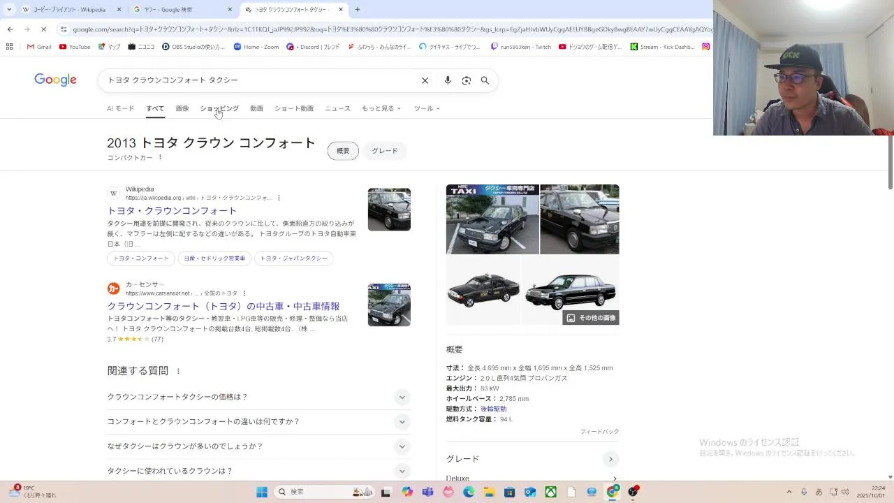894x503 pixels.
Task: Select the グレード chip
Action: click(385, 151)
